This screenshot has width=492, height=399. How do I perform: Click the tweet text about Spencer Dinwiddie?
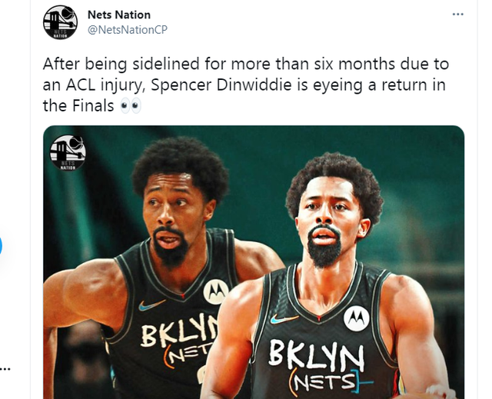click(x=246, y=85)
